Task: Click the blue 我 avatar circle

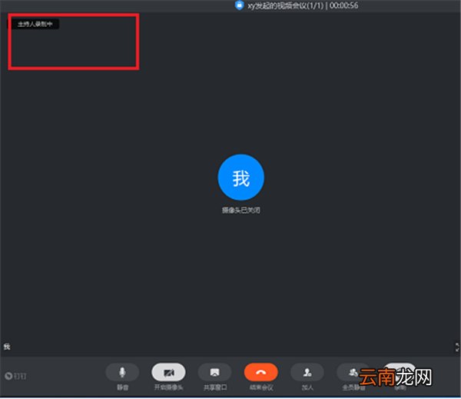Action: tap(240, 178)
